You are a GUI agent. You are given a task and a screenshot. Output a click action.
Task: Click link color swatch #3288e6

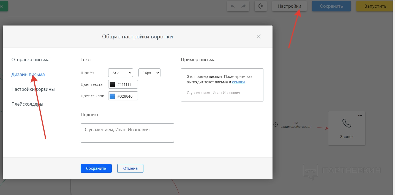point(112,96)
